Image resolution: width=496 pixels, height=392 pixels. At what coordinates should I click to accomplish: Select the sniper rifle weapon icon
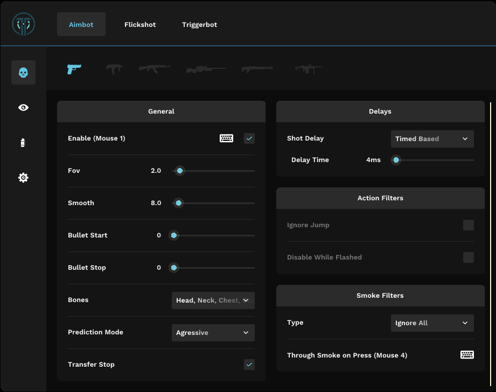click(206, 69)
